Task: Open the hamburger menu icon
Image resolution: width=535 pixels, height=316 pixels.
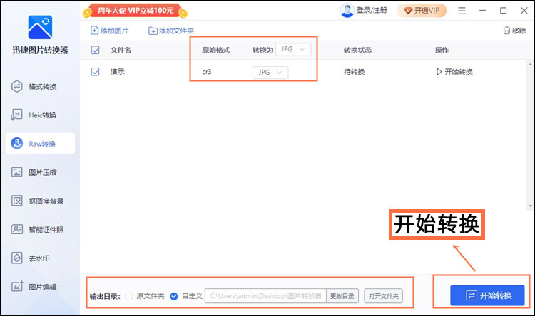Action: [462, 11]
